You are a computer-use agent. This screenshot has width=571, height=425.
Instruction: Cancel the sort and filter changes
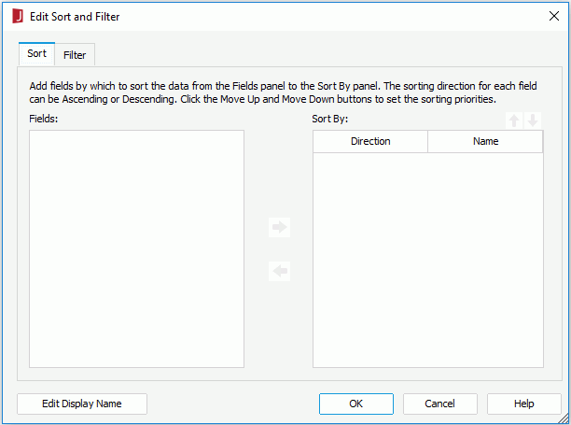(439, 404)
